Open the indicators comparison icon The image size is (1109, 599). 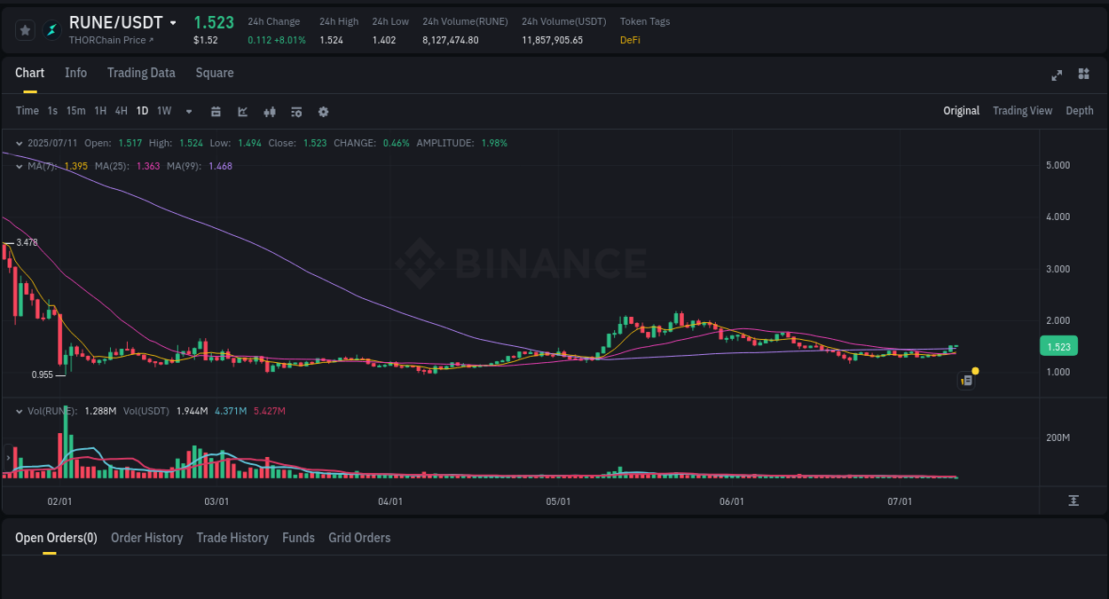(x=269, y=111)
